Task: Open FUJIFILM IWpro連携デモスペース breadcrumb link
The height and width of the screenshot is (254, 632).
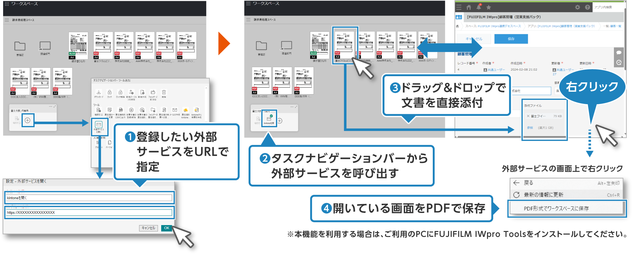Action: coord(499,26)
